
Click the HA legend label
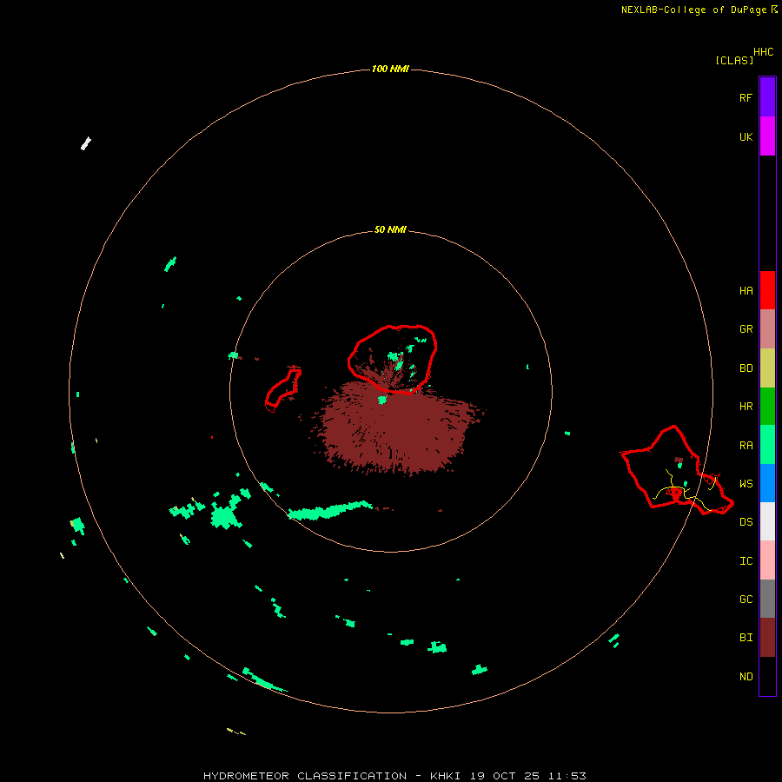746,291
